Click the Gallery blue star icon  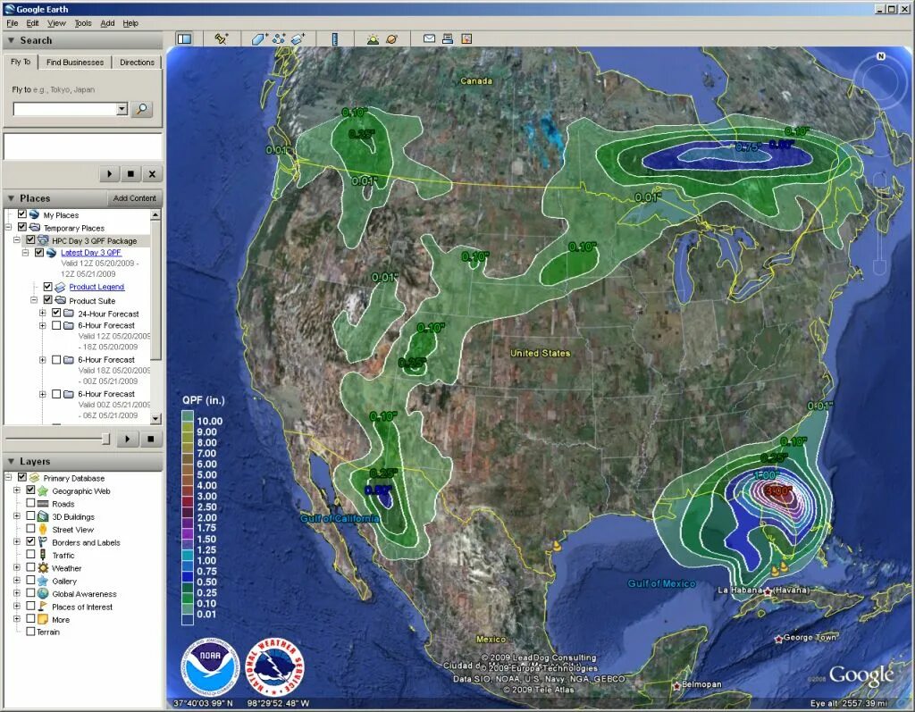pyautogui.click(x=43, y=581)
